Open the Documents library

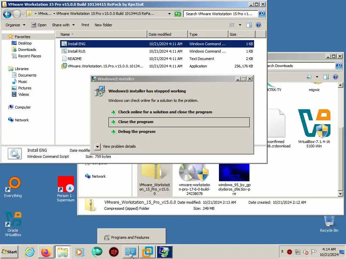pos(24,75)
